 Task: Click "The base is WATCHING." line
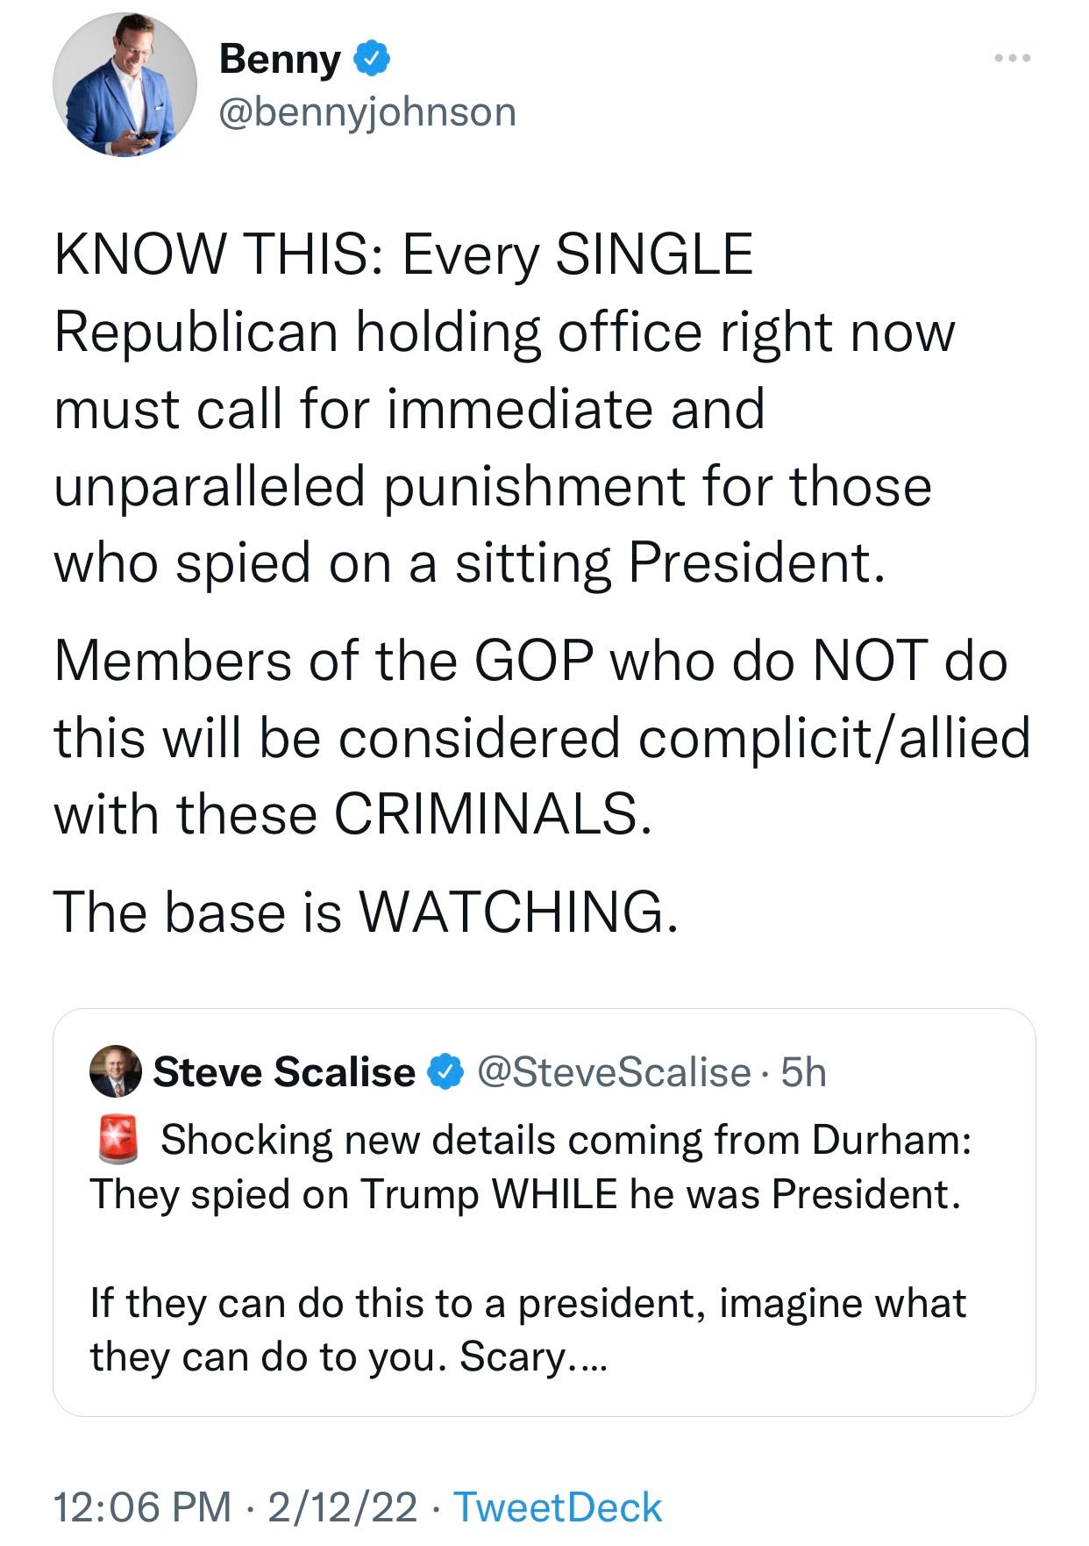point(366,911)
